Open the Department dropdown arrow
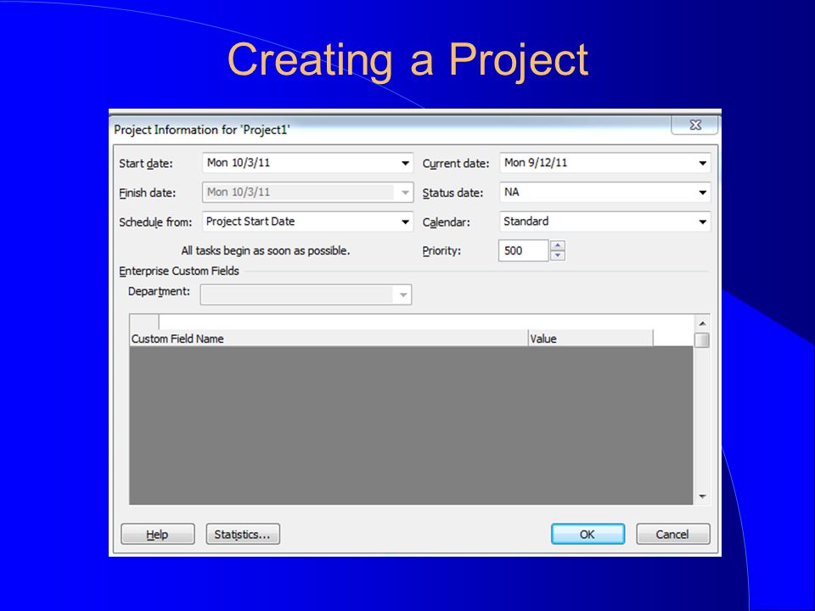 coord(402,295)
